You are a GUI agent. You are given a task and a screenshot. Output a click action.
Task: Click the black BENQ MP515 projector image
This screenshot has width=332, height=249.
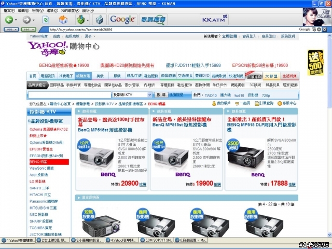point(245,158)
